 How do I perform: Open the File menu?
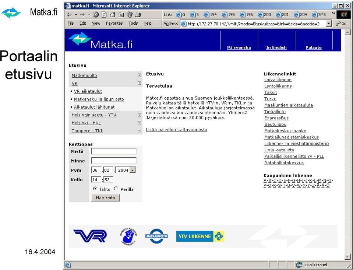pos(71,23)
